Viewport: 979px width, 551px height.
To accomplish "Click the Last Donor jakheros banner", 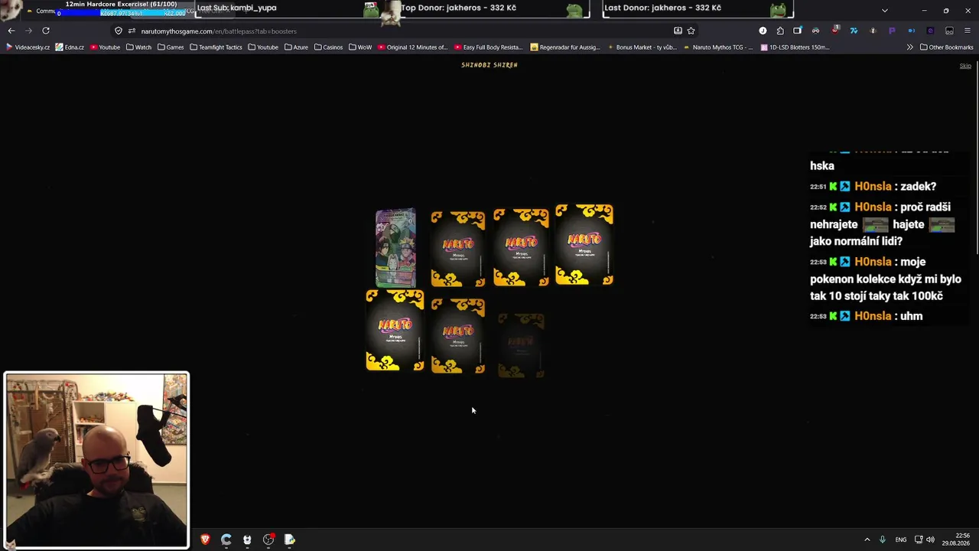I will coord(698,8).
